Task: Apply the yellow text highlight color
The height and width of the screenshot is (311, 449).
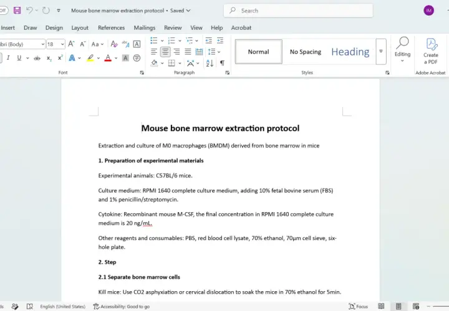Action: pos(90,58)
